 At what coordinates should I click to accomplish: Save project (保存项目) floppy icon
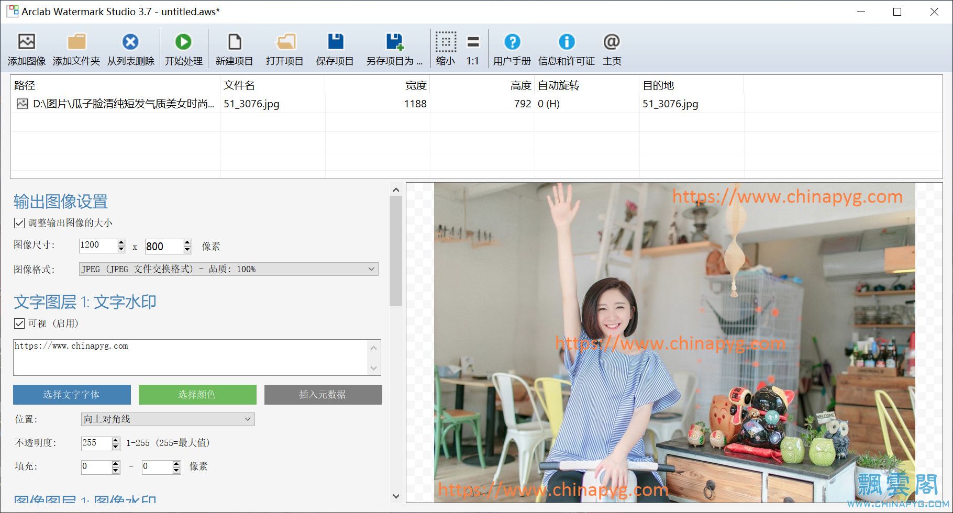point(335,42)
